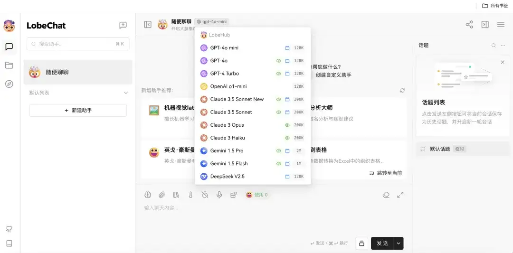Select GPT-4o model

pos(253,60)
